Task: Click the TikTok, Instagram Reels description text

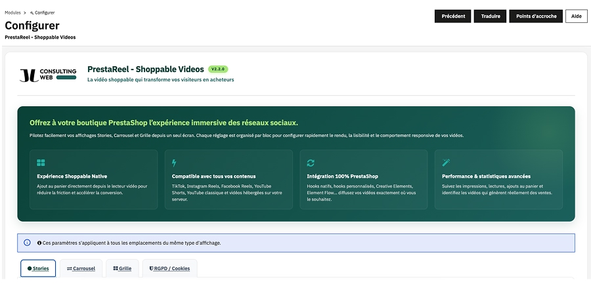Action: point(227,193)
